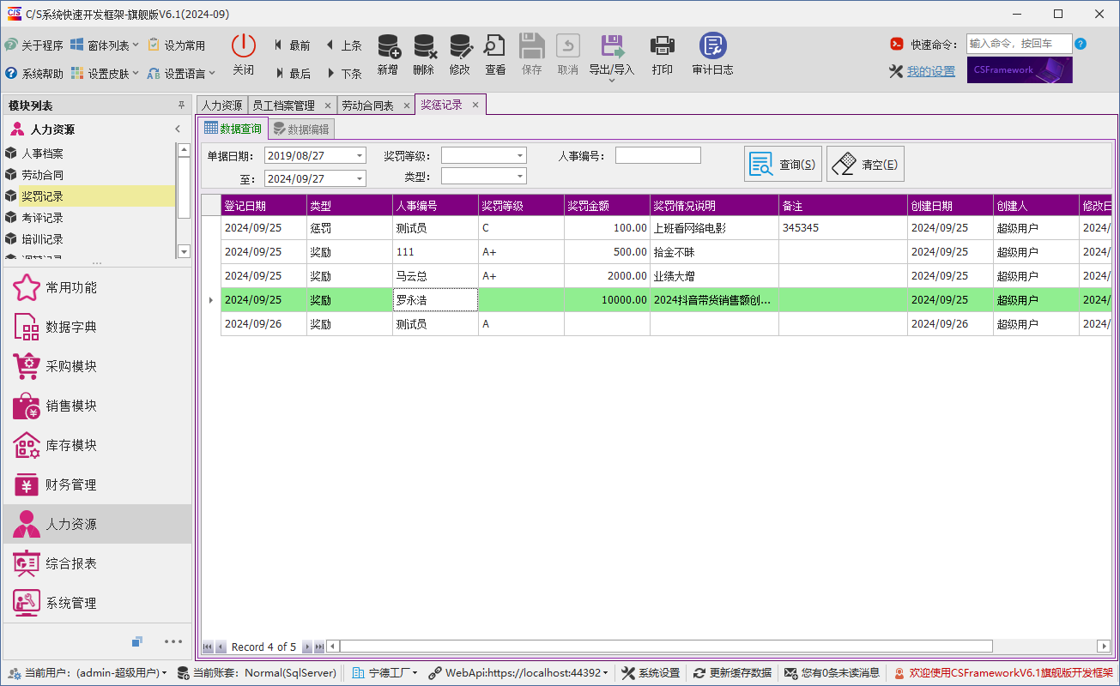Click the 查询(S) button

coord(783,164)
